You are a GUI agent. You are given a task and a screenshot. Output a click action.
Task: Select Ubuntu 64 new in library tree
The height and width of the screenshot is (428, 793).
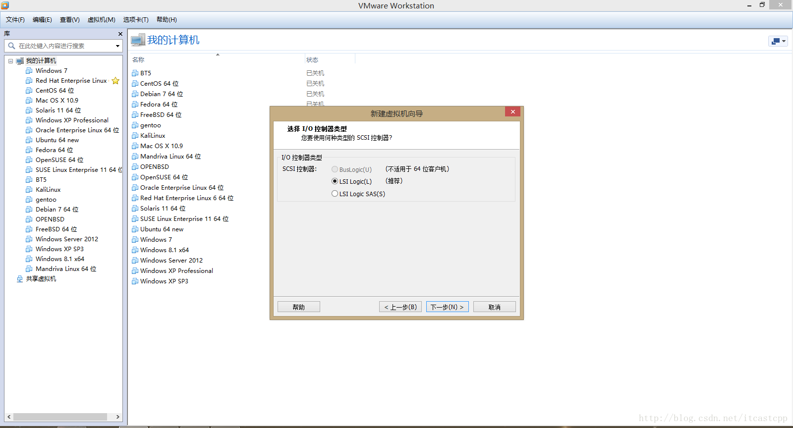57,140
